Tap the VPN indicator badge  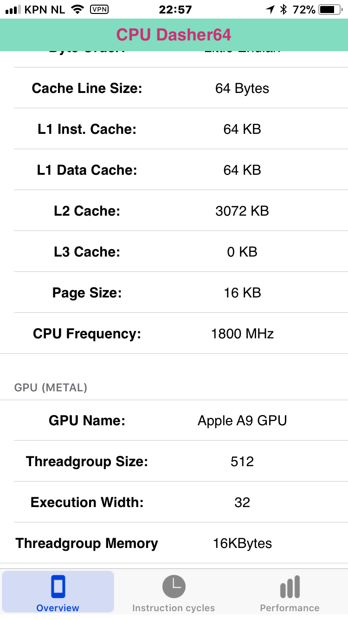click(99, 9)
